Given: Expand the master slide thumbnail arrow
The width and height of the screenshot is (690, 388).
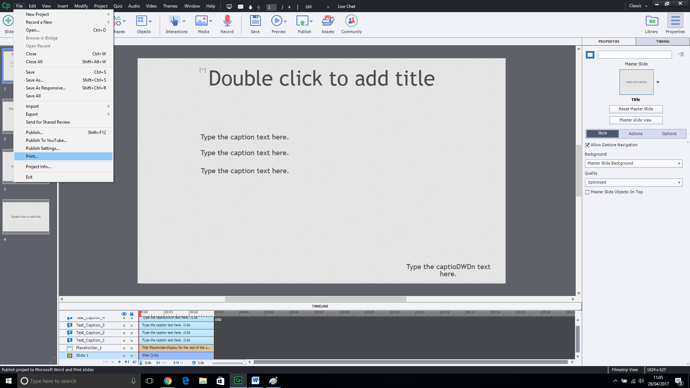Looking at the screenshot, I should tap(658, 82).
